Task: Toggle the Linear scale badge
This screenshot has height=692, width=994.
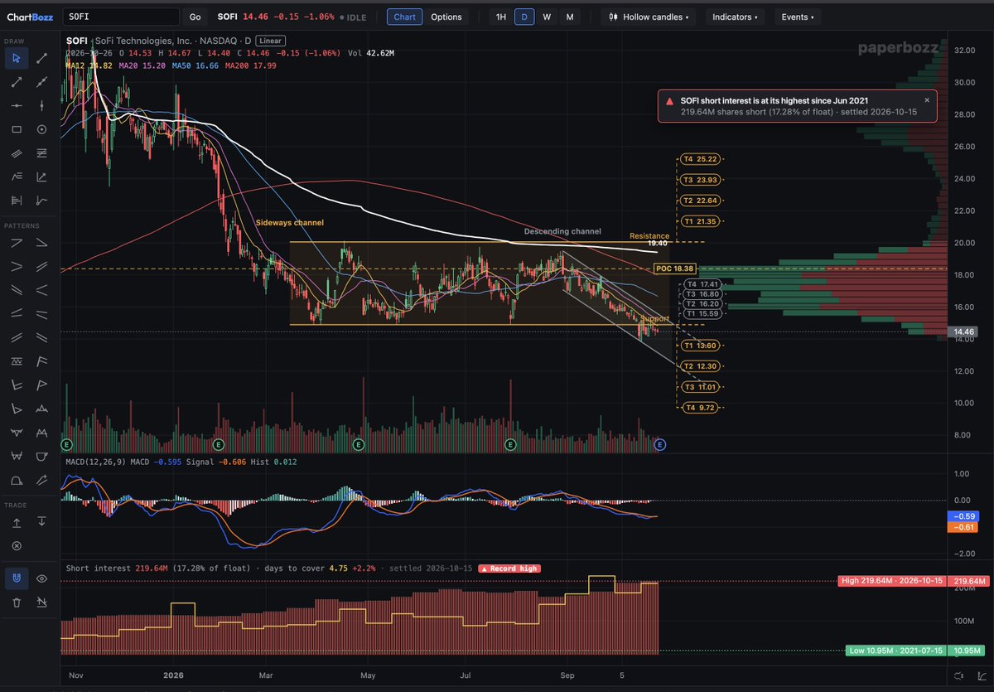Action: pos(268,40)
